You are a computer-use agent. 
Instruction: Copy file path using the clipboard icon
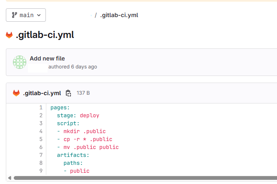pos(68,93)
